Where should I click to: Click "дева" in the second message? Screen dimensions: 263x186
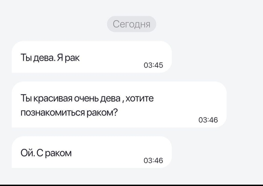coord(110,99)
